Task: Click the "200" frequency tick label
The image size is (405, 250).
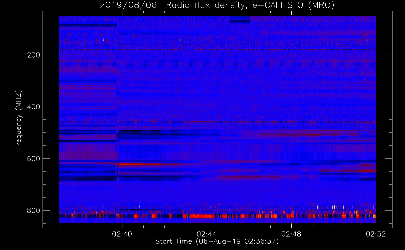Action: (34, 55)
